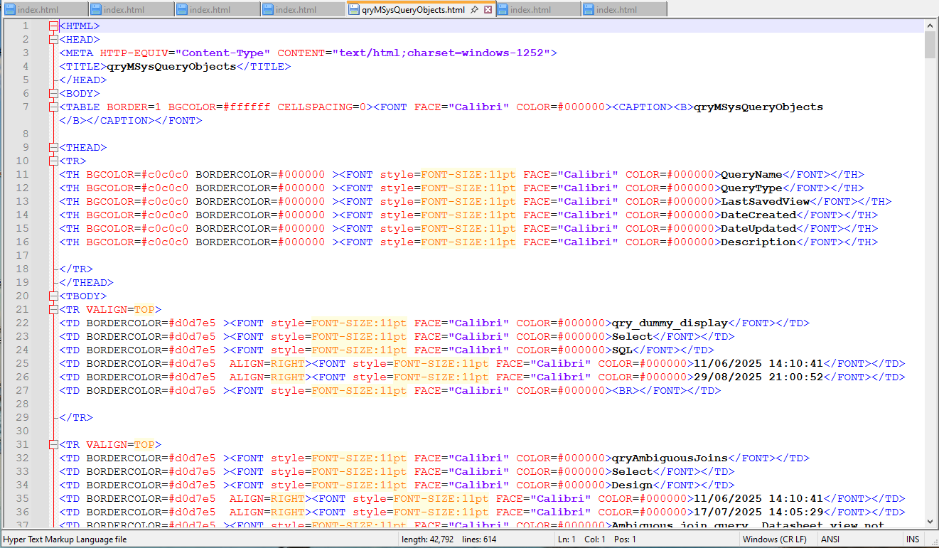Click line number 22 in the margin
This screenshot has width=939, height=548.
(x=22, y=323)
